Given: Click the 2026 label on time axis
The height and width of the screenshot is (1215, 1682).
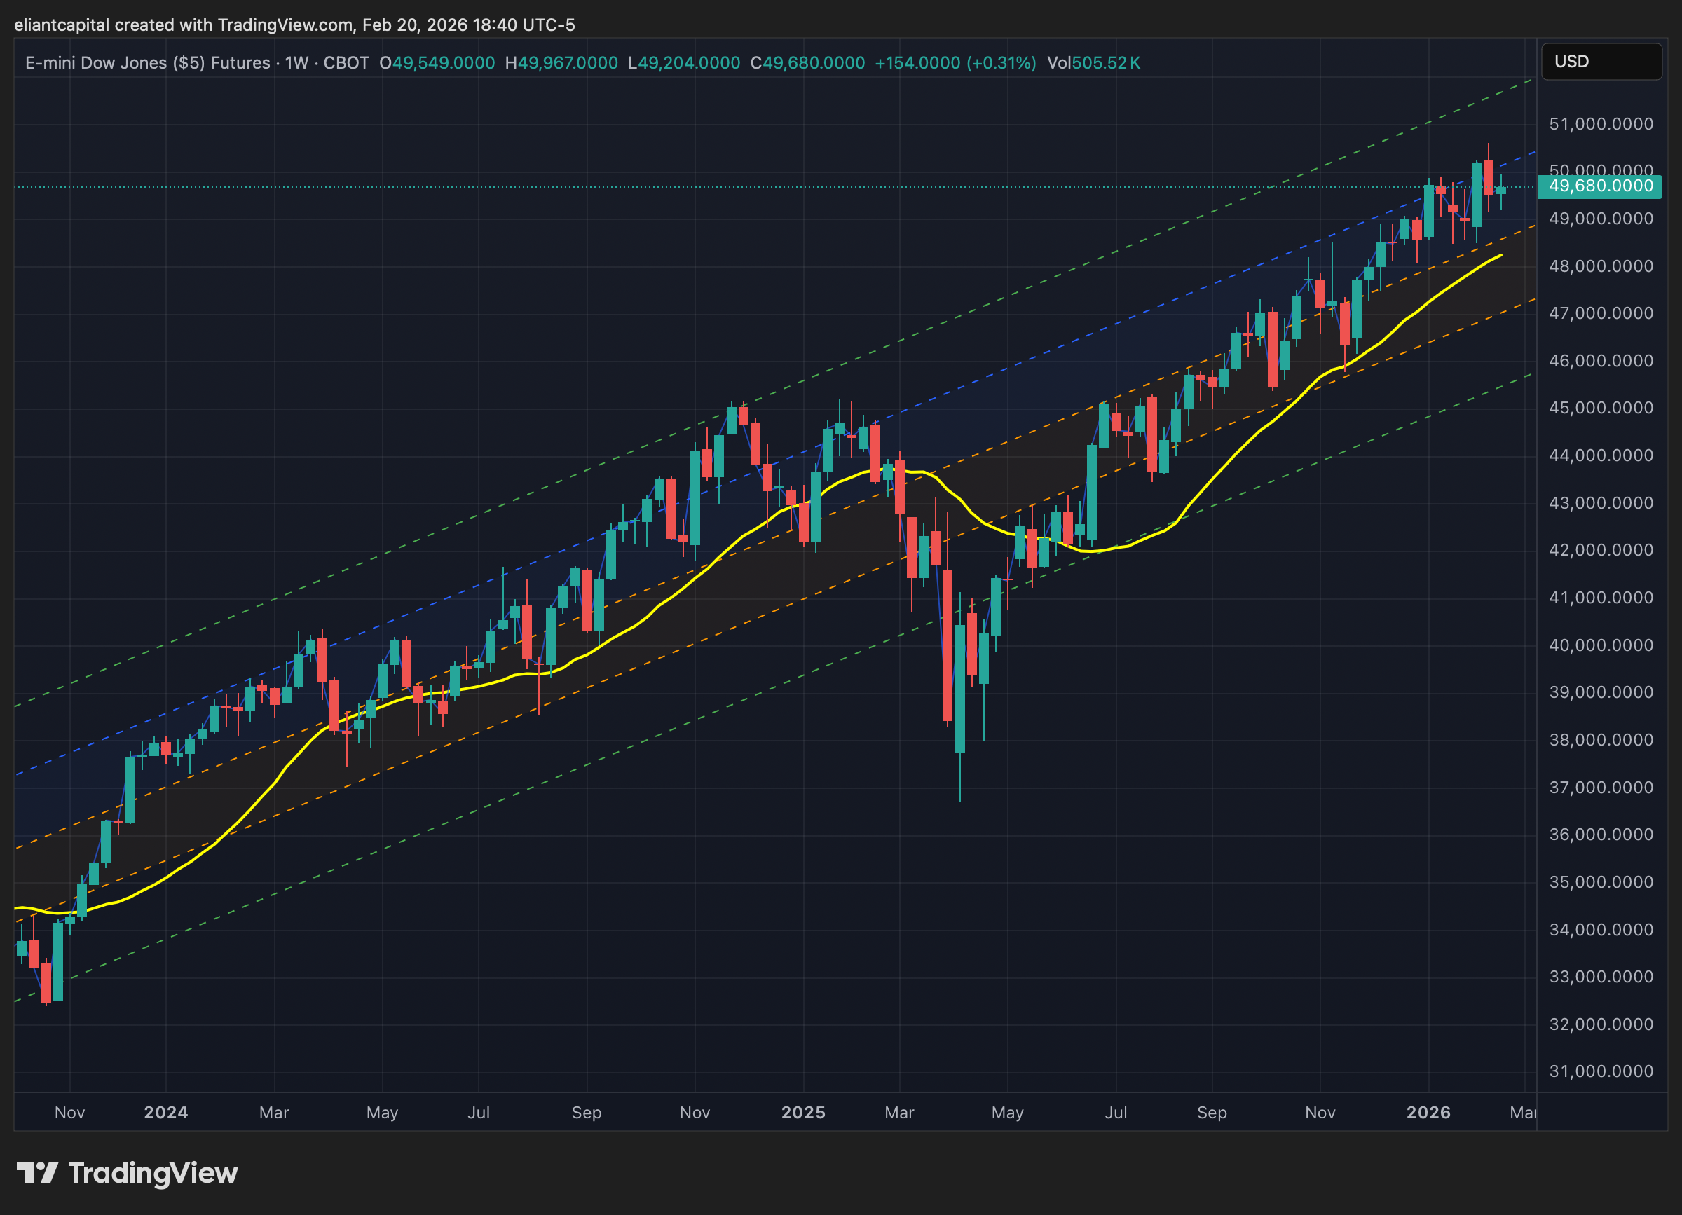Looking at the screenshot, I should pyautogui.click(x=1428, y=1112).
